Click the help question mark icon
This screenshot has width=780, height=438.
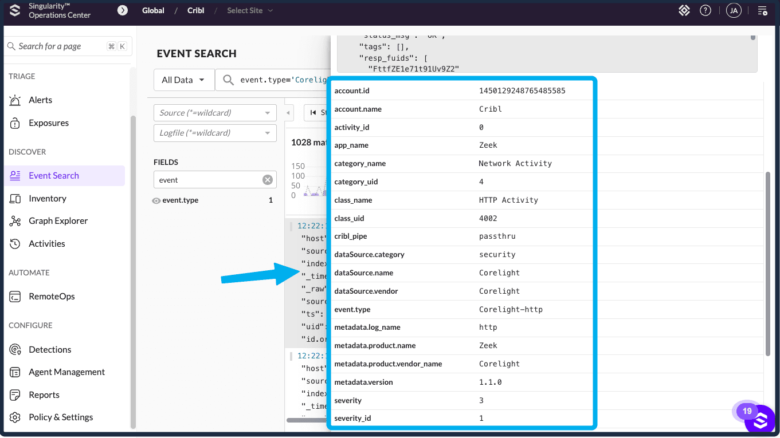pyautogui.click(x=705, y=10)
